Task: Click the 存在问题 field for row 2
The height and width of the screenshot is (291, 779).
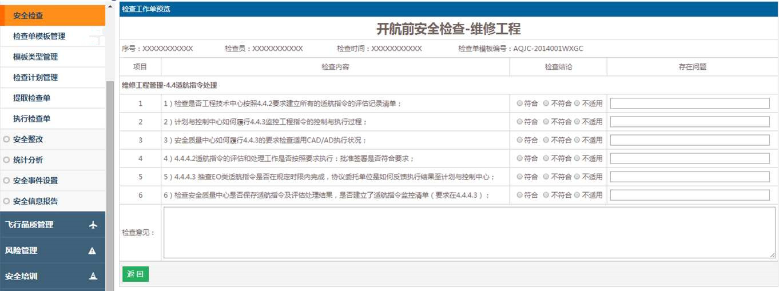Action: tap(690, 122)
